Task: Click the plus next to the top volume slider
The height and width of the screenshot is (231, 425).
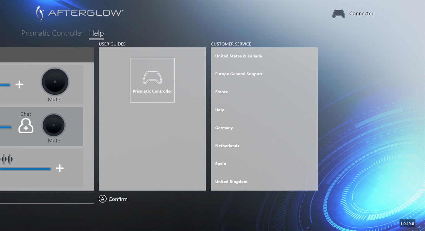Action: [19, 85]
